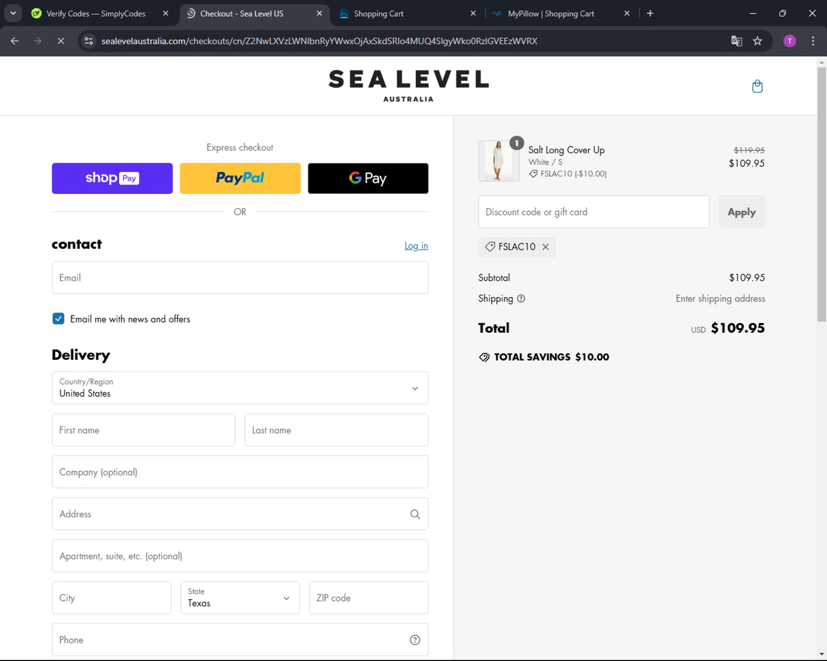The width and height of the screenshot is (827, 661).
Task: Switch to Verify Codes — SimplyCodes tab
Action: point(96,13)
